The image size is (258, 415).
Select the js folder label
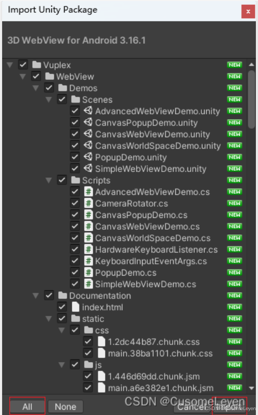pos(98,365)
